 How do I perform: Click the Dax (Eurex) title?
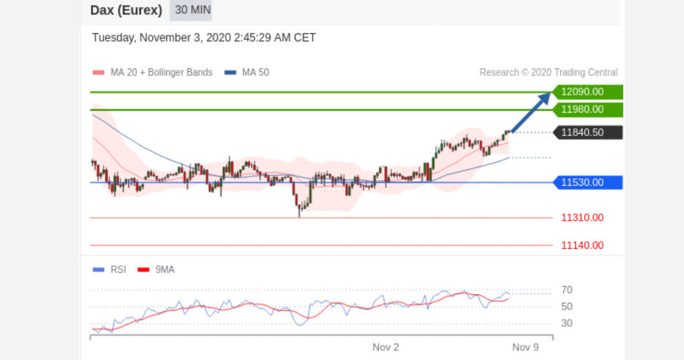[x=126, y=10]
